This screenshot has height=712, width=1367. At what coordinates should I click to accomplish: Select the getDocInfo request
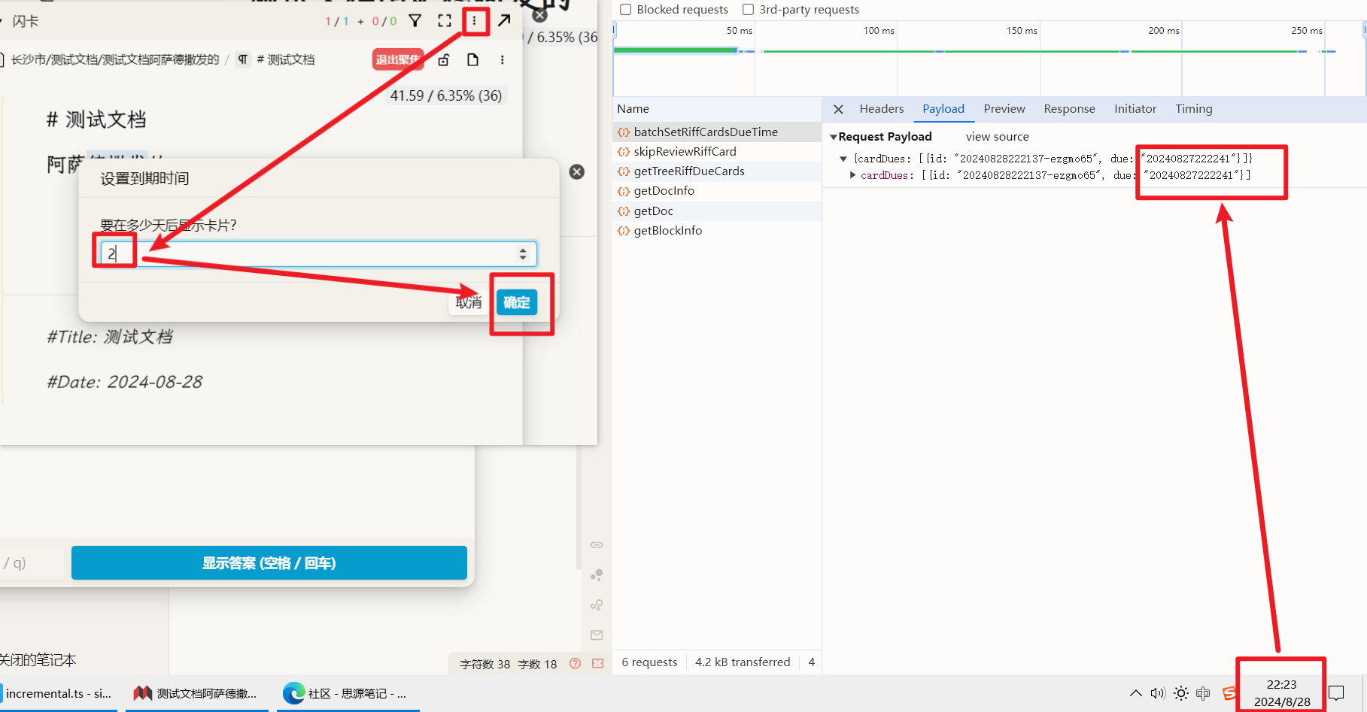click(x=717, y=191)
